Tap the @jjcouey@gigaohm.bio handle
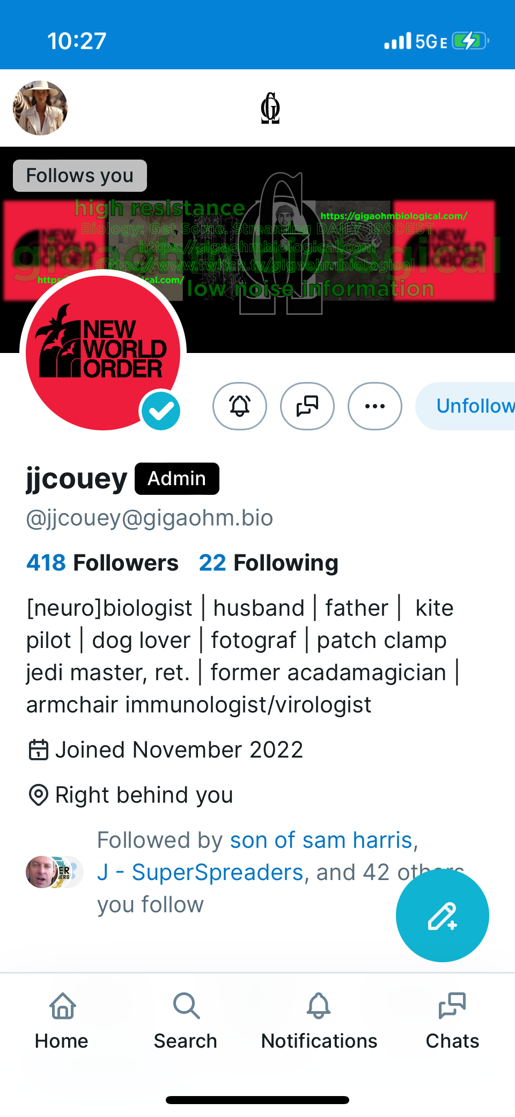The width and height of the screenshot is (515, 1117). click(x=150, y=518)
